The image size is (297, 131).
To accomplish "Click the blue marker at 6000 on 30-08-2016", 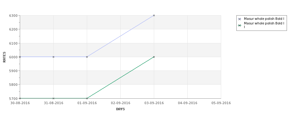I will pyautogui.click(x=20, y=57).
